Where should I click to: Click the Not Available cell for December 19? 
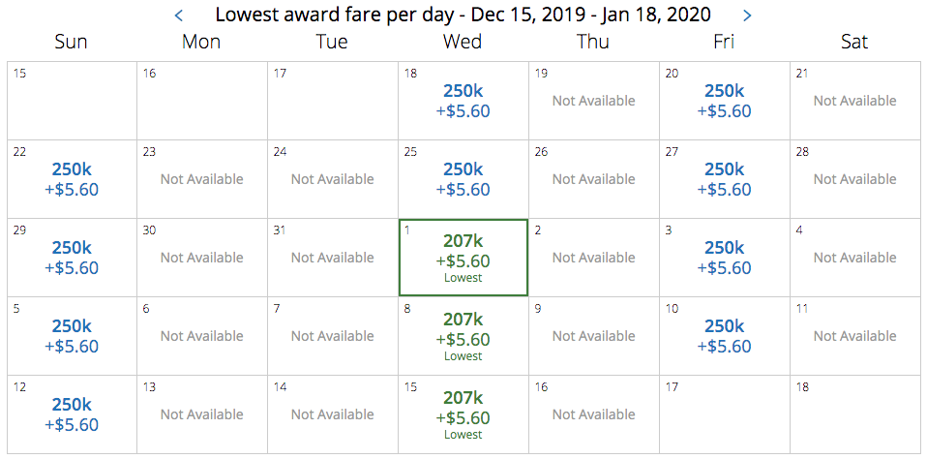[593, 101]
